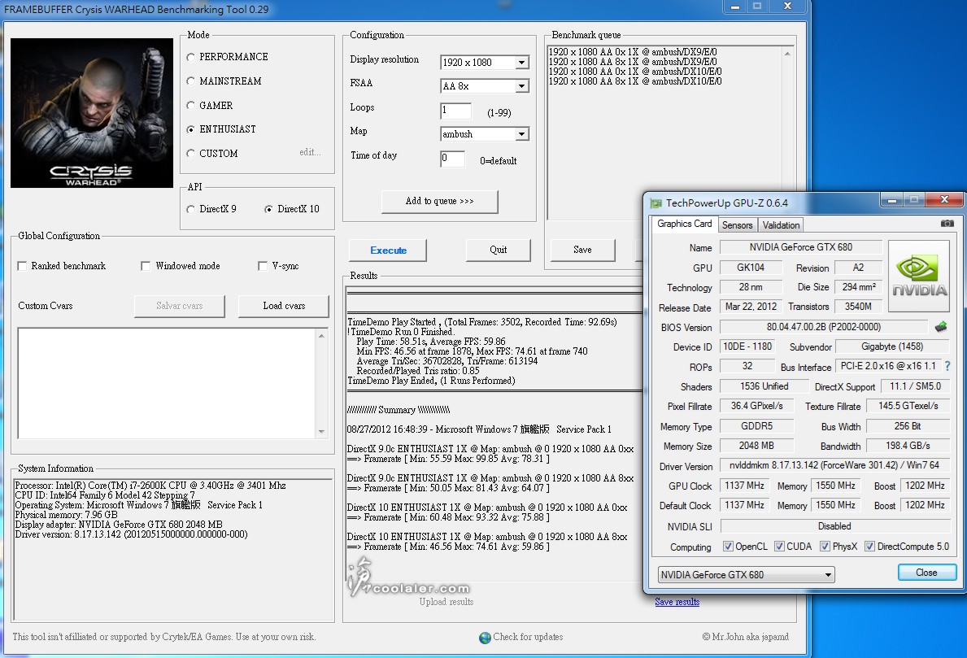Select queue entry AA 8x ambush/DX10/E/0
Viewport: 967px width, 658px height.
click(x=635, y=81)
